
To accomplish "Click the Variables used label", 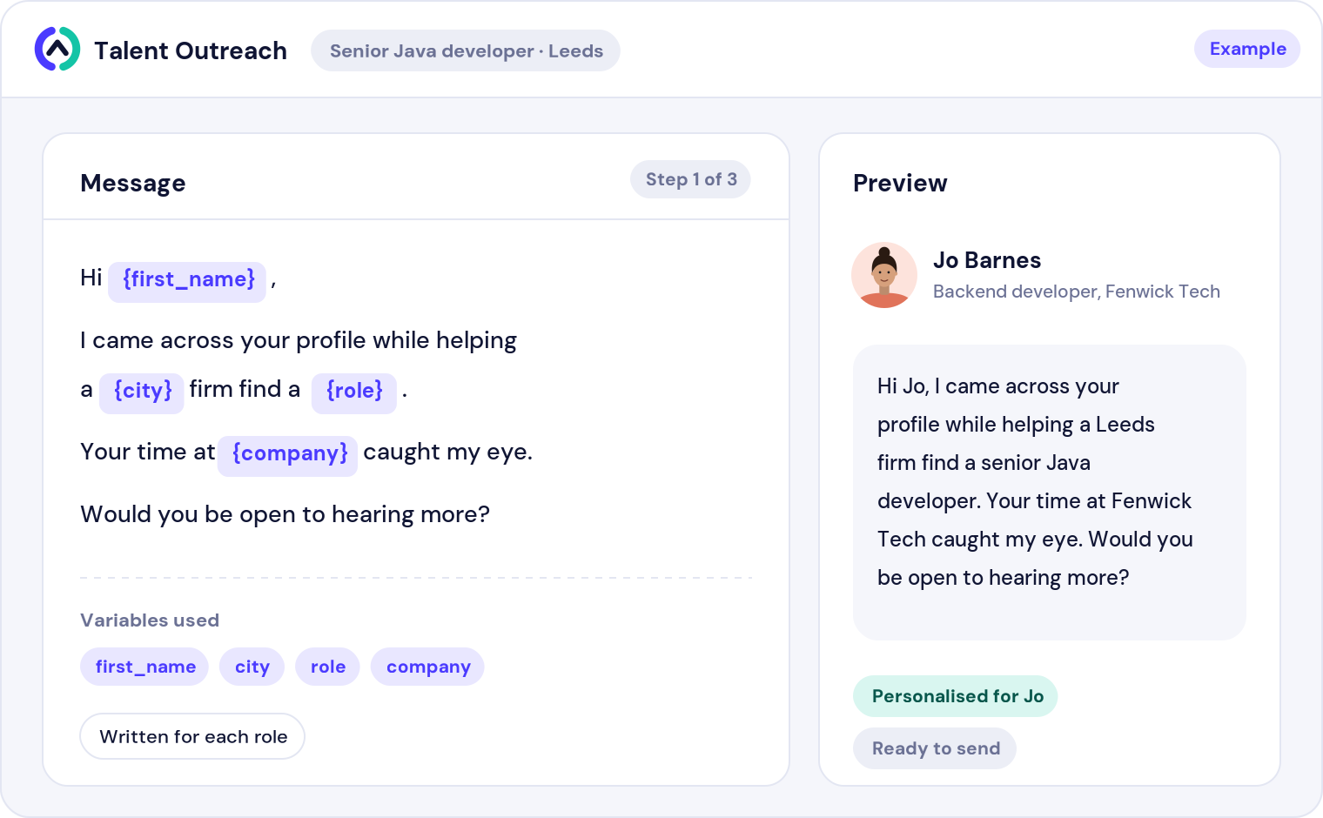I will click(x=150, y=620).
